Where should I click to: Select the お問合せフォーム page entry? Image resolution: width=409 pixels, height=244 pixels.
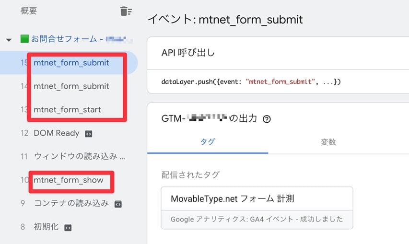click(67, 39)
